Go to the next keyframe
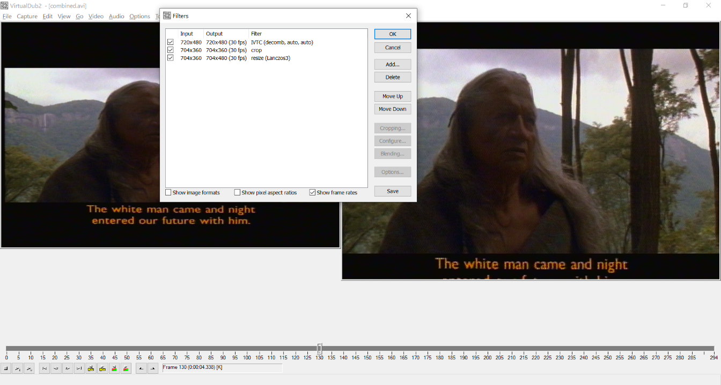Screen dimensions: 721x385 102,368
